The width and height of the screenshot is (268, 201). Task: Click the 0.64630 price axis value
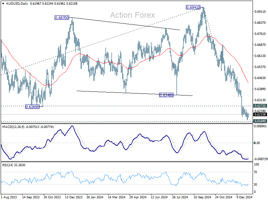(x=260, y=78)
